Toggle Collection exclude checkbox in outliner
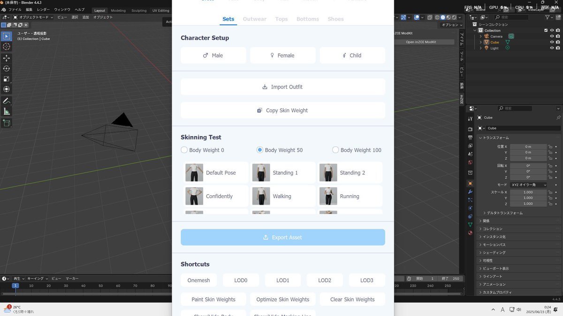The image size is (563, 316). pyautogui.click(x=546, y=30)
